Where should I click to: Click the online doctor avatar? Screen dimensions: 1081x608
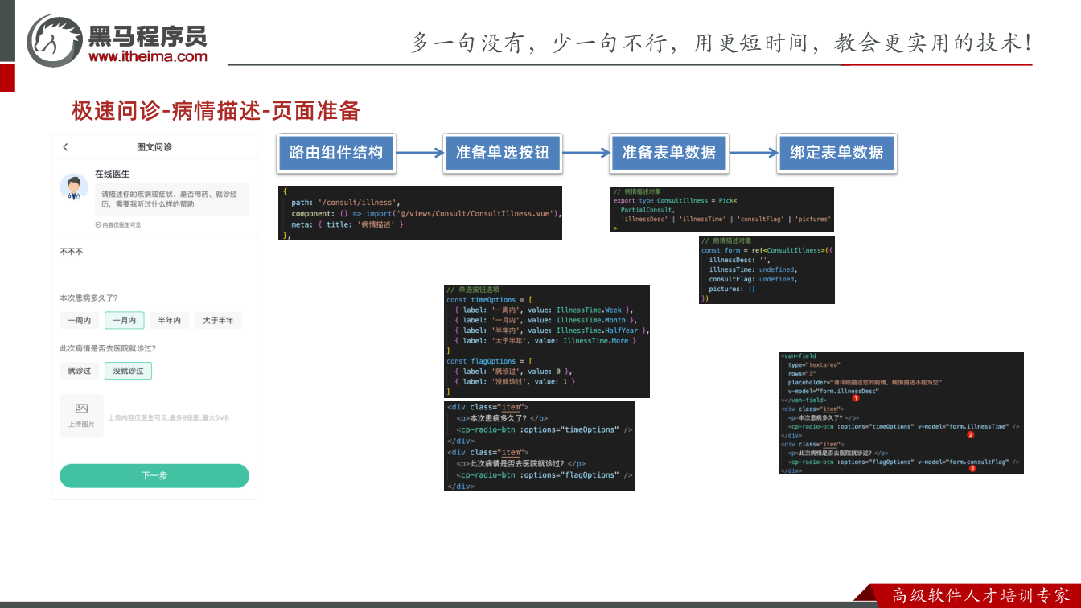coord(74,187)
